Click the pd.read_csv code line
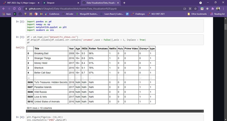This screenshot has width=227, height=121. coord(53,37)
